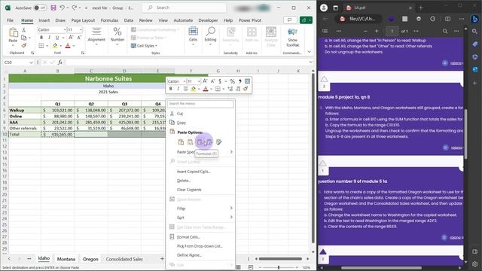Click mini toolbar Comma Style icon
Image resolution: width=482 pixels, height=271 pixels.
coord(239,81)
